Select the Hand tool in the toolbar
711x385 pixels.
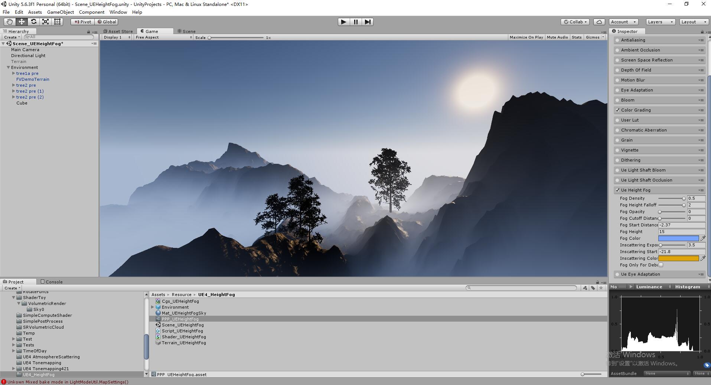coord(9,21)
